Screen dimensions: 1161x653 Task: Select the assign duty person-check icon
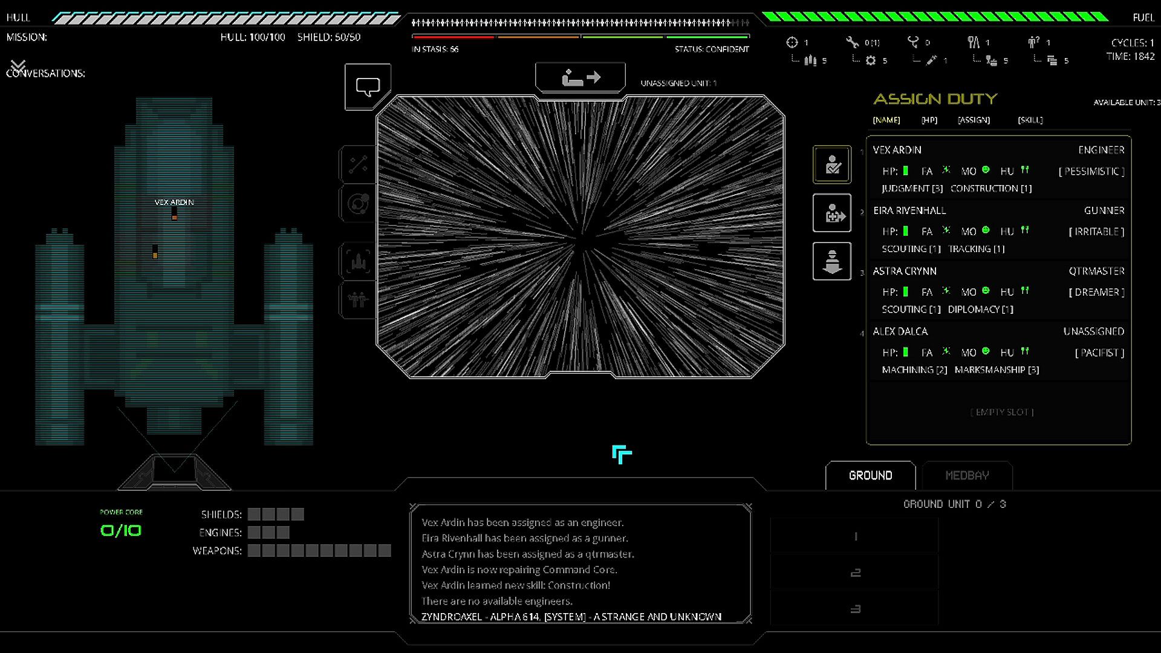coord(832,164)
